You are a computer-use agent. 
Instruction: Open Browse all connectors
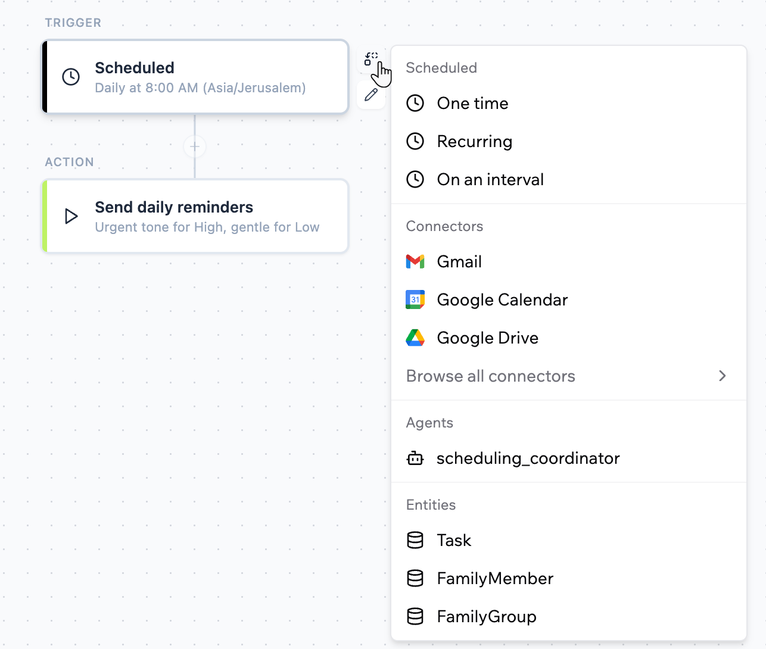coord(569,376)
